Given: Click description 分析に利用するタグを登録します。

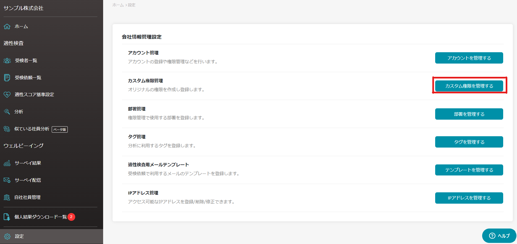Looking at the screenshot, I should 162,146.
